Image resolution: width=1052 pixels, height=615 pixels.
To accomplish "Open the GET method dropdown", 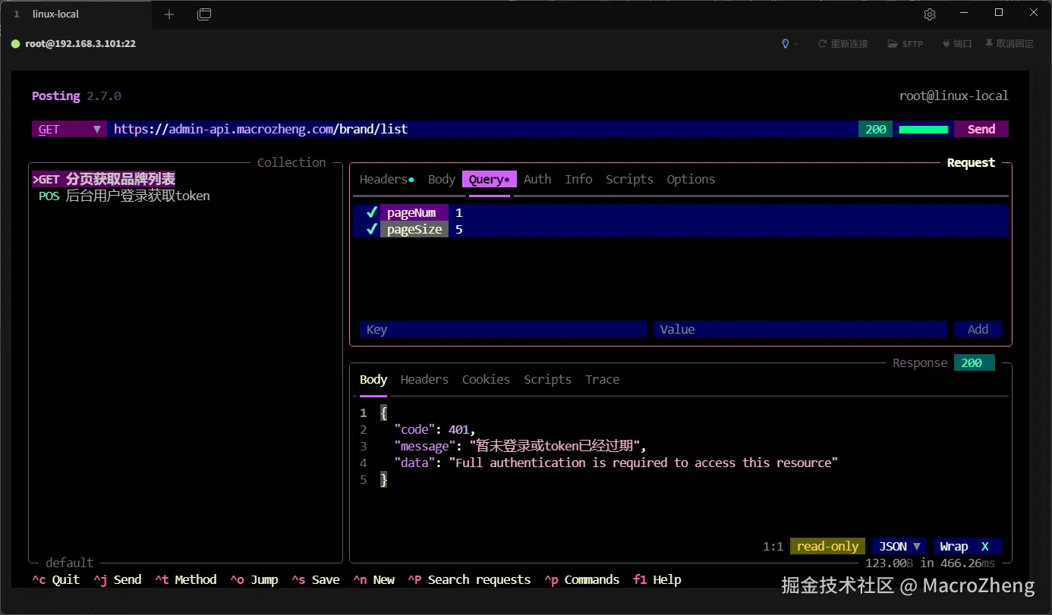I will pos(69,129).
